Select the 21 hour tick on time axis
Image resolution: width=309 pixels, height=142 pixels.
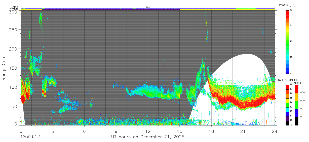pyautogui.click(x=243, y=131)
